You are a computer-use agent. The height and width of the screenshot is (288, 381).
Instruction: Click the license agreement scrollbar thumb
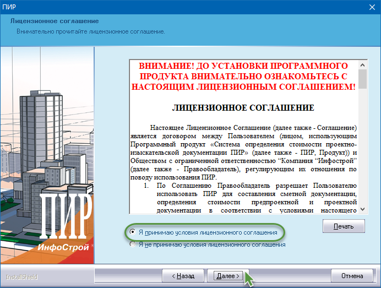[x=362, y=79]
